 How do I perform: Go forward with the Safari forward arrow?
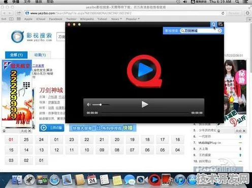click(10, 13)
